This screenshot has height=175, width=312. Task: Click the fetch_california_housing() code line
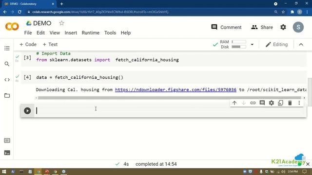click(x=79, y=77)
